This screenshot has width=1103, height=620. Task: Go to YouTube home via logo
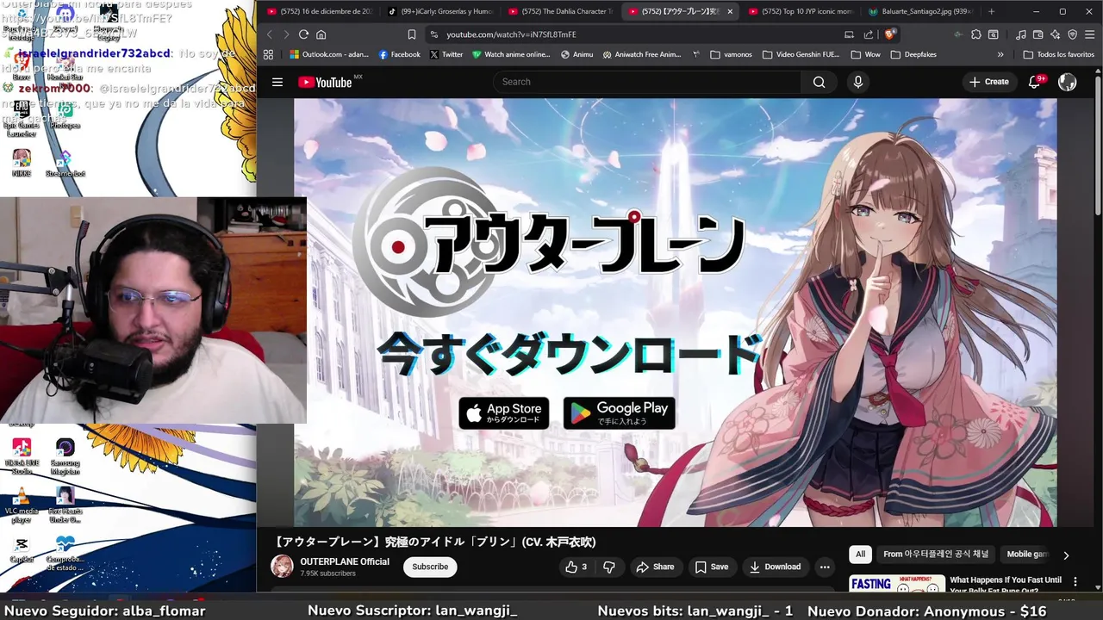[x=325, y=82]
